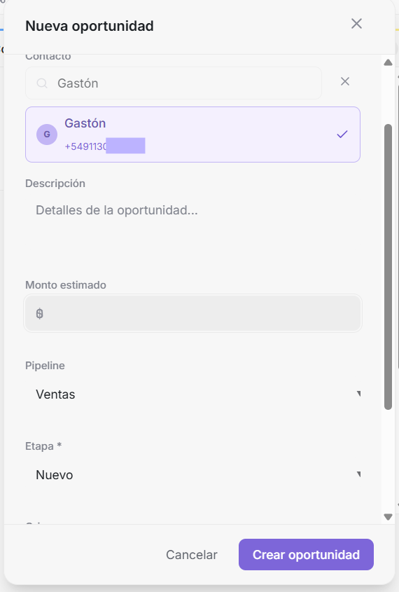
Task: Close the Nueva oportunidad dialog
Action: click(x=356, y=24)
